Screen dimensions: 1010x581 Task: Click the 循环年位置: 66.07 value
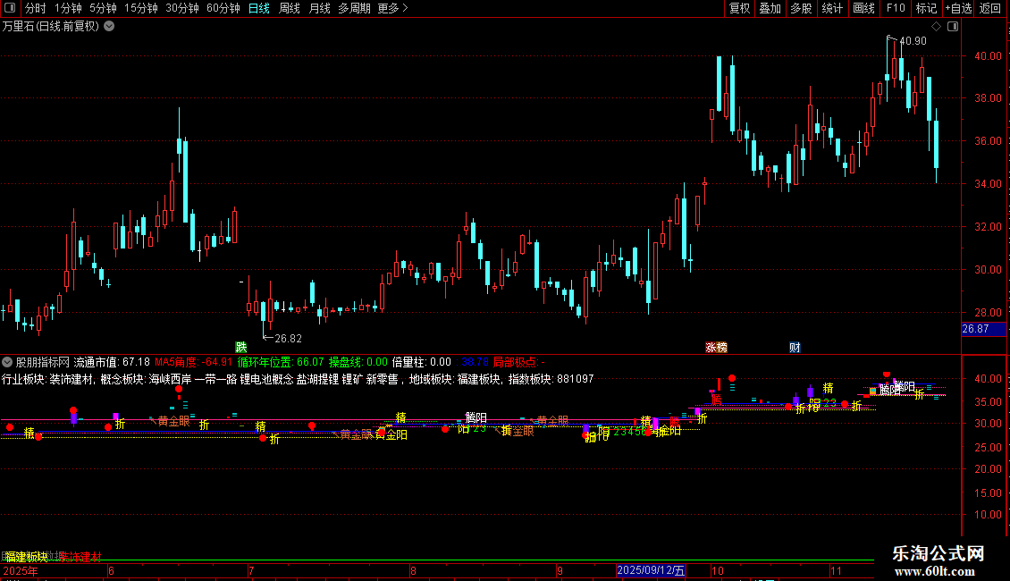tap(280, 363)
